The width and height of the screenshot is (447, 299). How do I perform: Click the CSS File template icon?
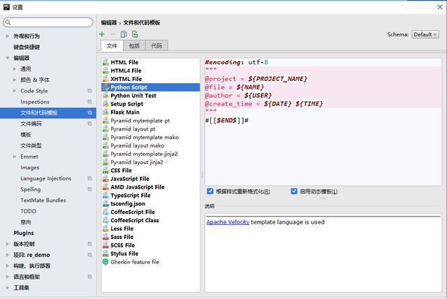pos(105,170)
